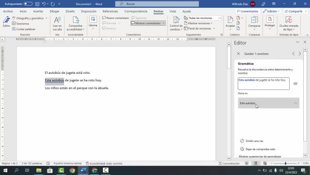Click the Word icon in the taskbar
Viewport: 310px width, 175px height.
click(83, 170)
